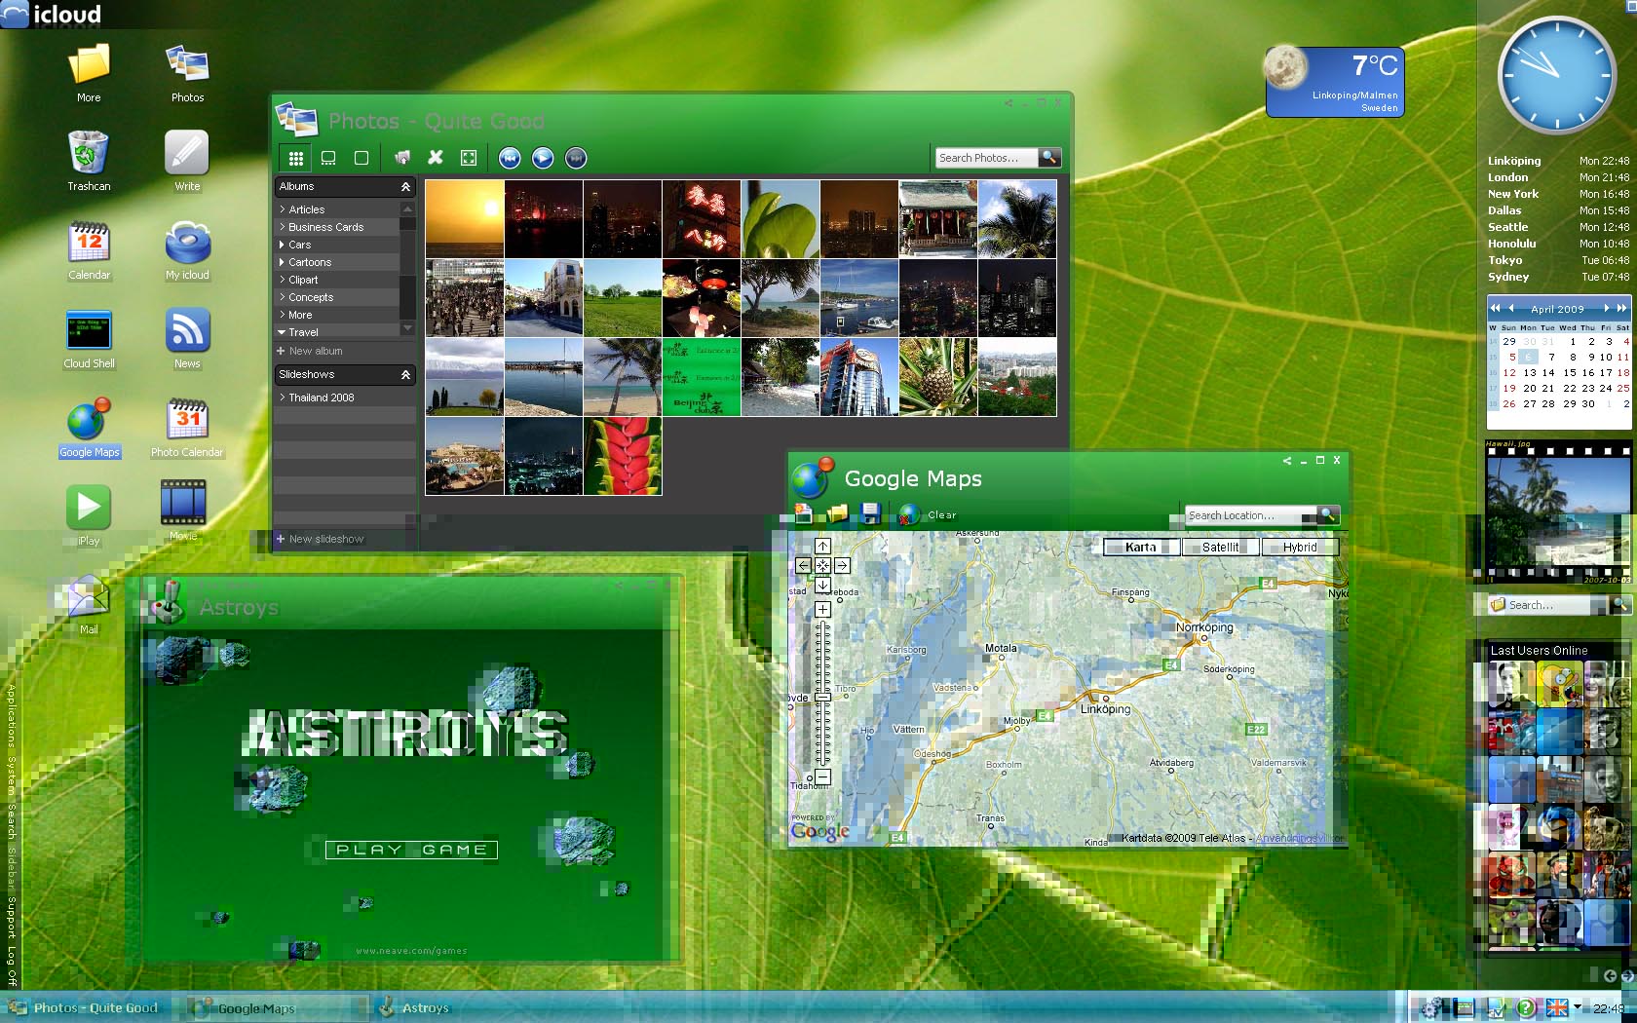Go to previous photo in slideshow controls
Viewport: 1637px width, 1023px height.
[x=510, y=158]
